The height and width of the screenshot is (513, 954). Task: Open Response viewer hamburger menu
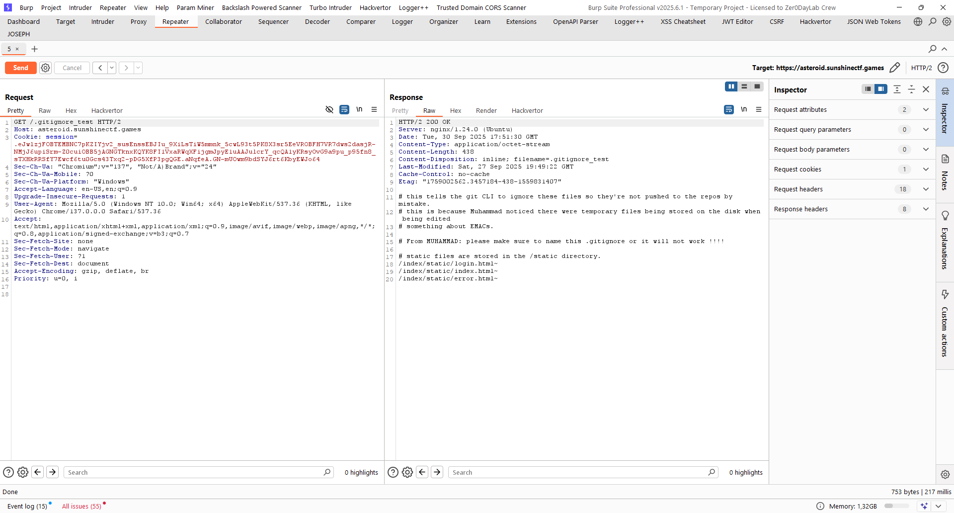click(x=759, y=109)
